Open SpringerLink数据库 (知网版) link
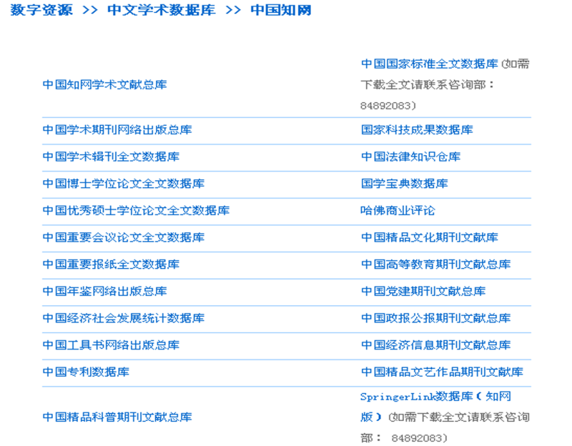This screenshot has height=446, width=572. (x=435, y=397)
